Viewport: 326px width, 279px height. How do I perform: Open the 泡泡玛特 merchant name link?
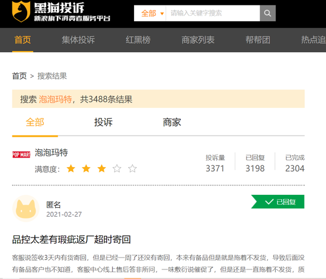[x=52, y=152]
